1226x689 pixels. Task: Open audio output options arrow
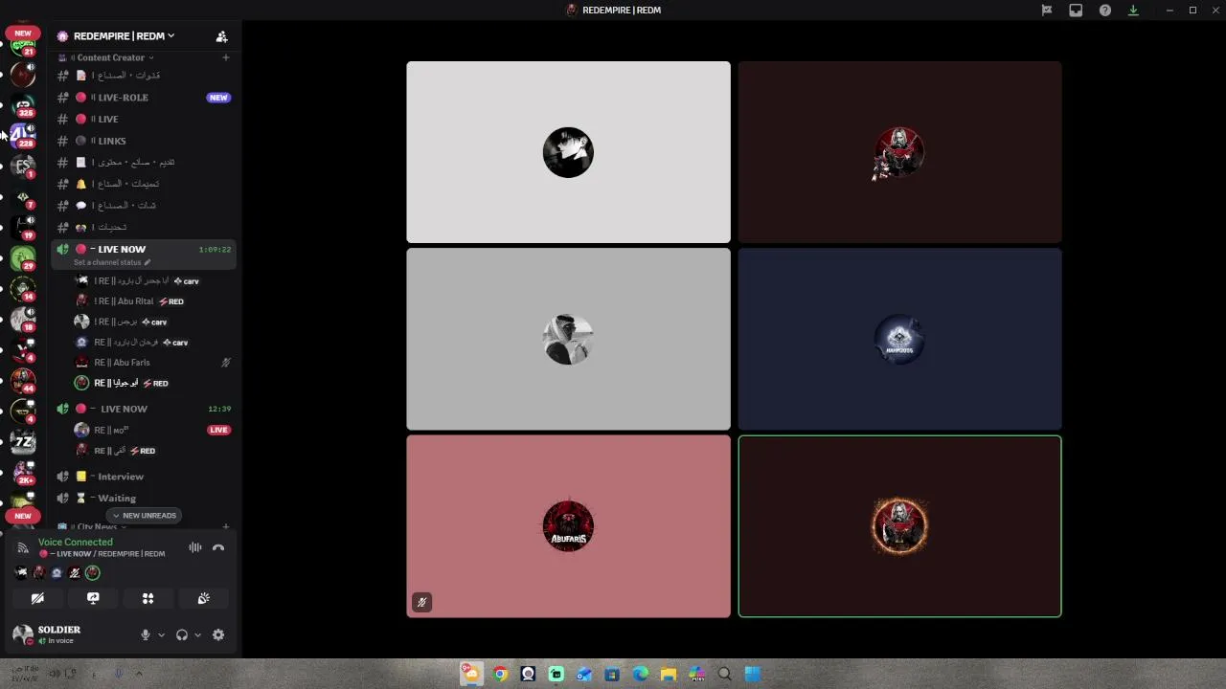pos(198,634)
